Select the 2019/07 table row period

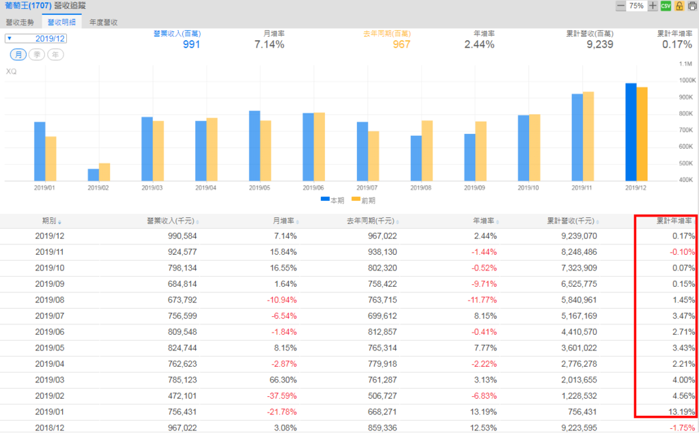pos(49,316)
